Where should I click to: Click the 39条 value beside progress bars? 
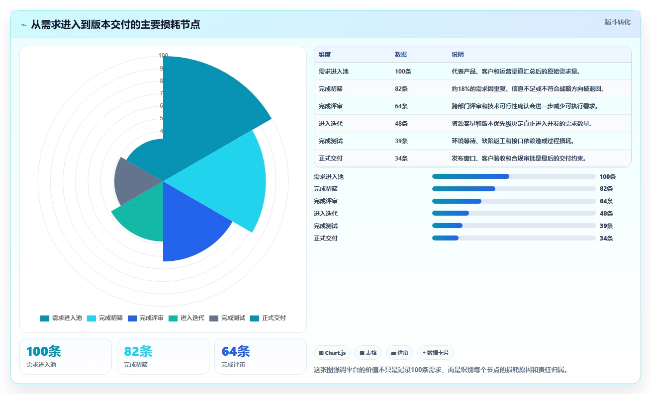tap(606, 226)
